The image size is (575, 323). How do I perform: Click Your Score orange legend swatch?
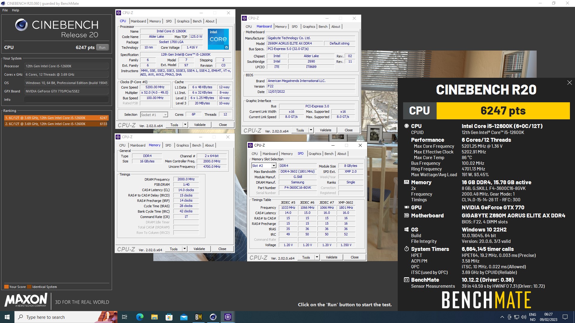point(6,287)
